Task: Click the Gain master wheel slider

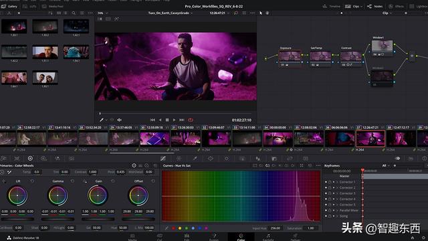Action: coord(98,219)
